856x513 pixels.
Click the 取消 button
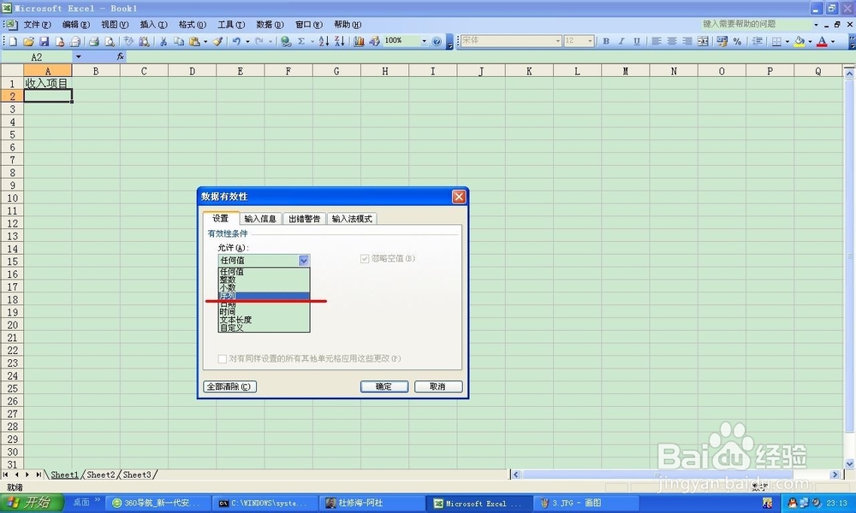pyautogui.click(x=437, y=386)
